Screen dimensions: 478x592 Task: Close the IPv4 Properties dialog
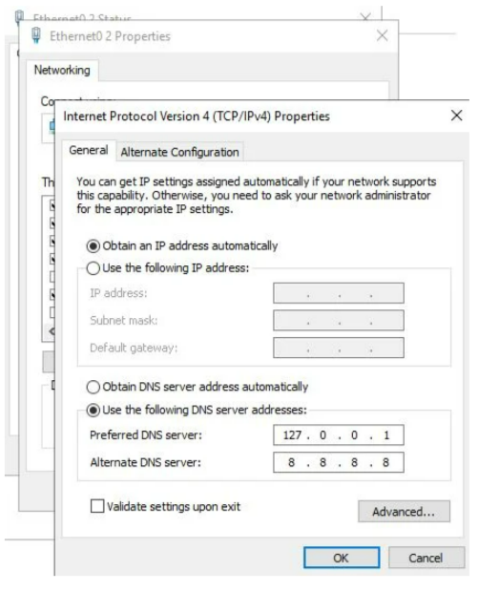pyautogui.click(x=456, y=116)
